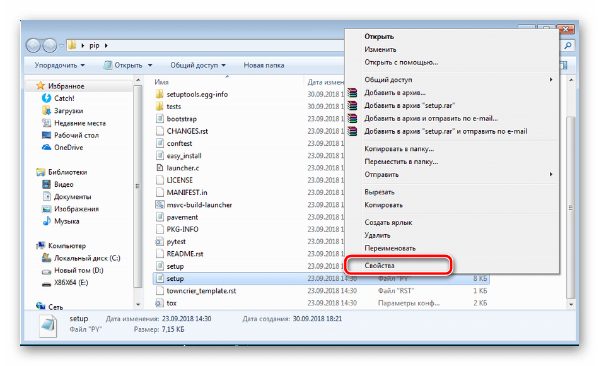This screenshot has width=599, height=366.
Task: Select the msvc-build-launcher file icon
Action: (x=160, y=204)
